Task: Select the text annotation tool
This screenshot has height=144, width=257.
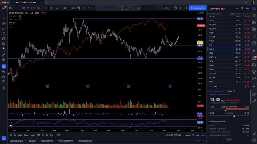Action: coord(4,34)
